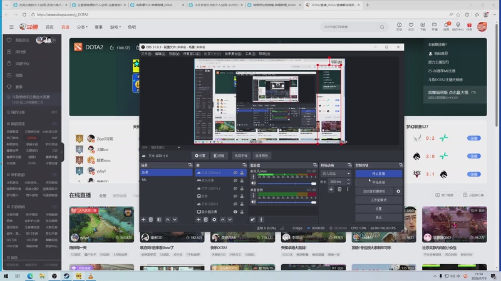Viewport: 501px width, 281px height.
Task: Open virtual camera settings gear
Action: pos(398,191)
